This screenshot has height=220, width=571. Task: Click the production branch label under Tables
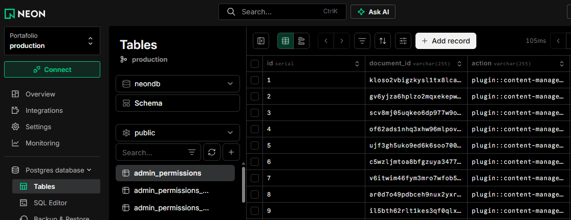click(149, 60)
